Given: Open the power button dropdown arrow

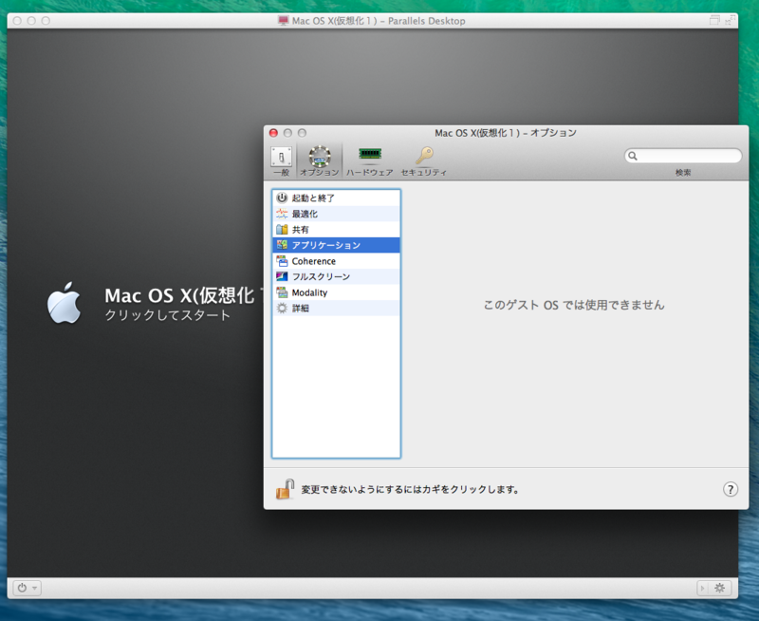Looking at the screenshot, I should pyautogui.click(x=34, y=589).
